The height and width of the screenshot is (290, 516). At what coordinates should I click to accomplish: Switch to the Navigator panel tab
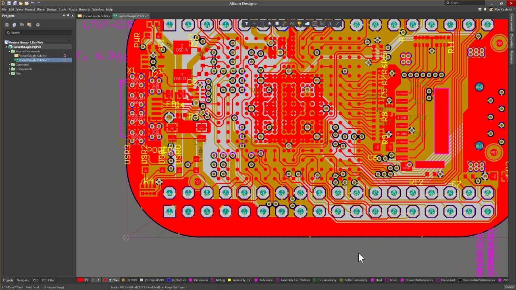23,280
